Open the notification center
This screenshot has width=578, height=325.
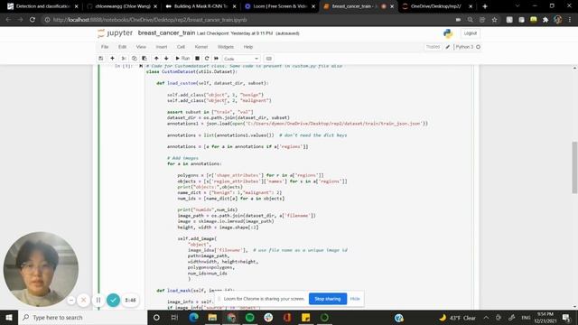[x=566, y=317]
